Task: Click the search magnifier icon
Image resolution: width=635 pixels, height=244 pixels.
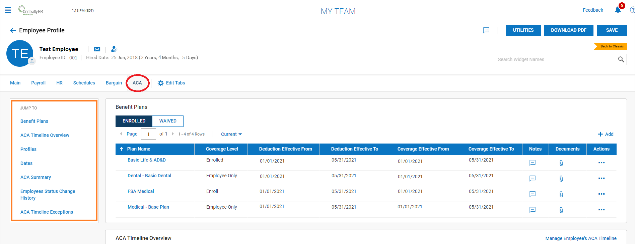Action: [621, 59]
